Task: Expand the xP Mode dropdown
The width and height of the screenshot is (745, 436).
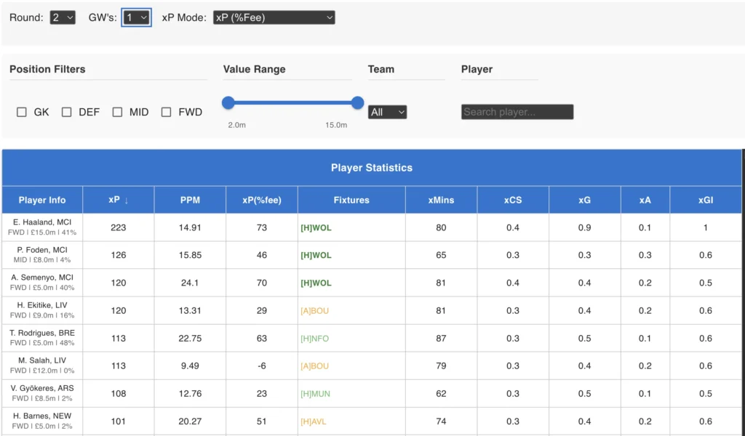Action: (274, 17)
